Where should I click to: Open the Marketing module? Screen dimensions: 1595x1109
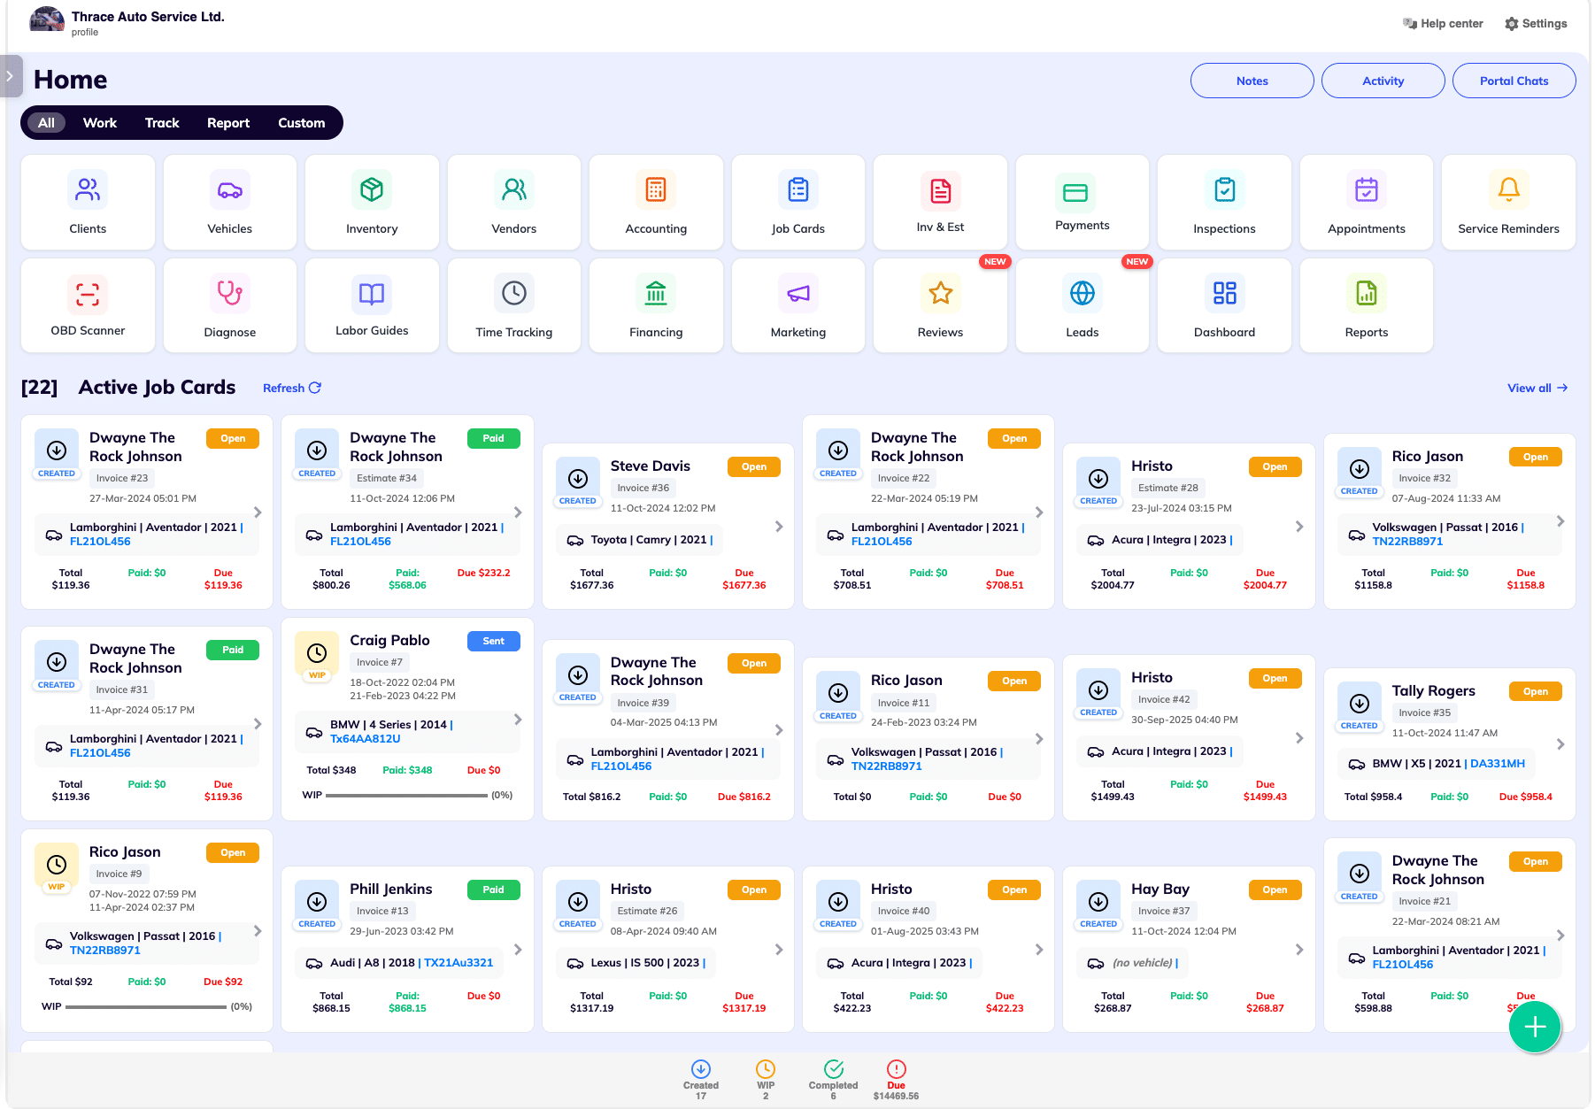pos(797,305)
